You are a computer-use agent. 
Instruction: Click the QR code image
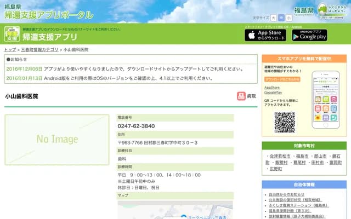click(285, 122)
